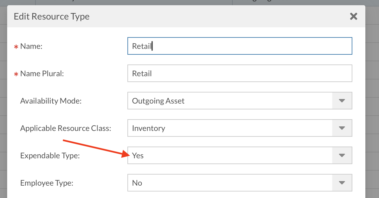Screen dimensions: 379x198
Task: Click the "Employee Type:" label
Action: [x=47, y=183]
